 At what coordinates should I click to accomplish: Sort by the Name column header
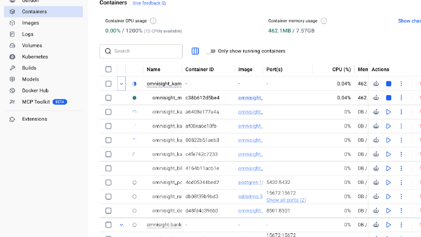coord(153,69)
